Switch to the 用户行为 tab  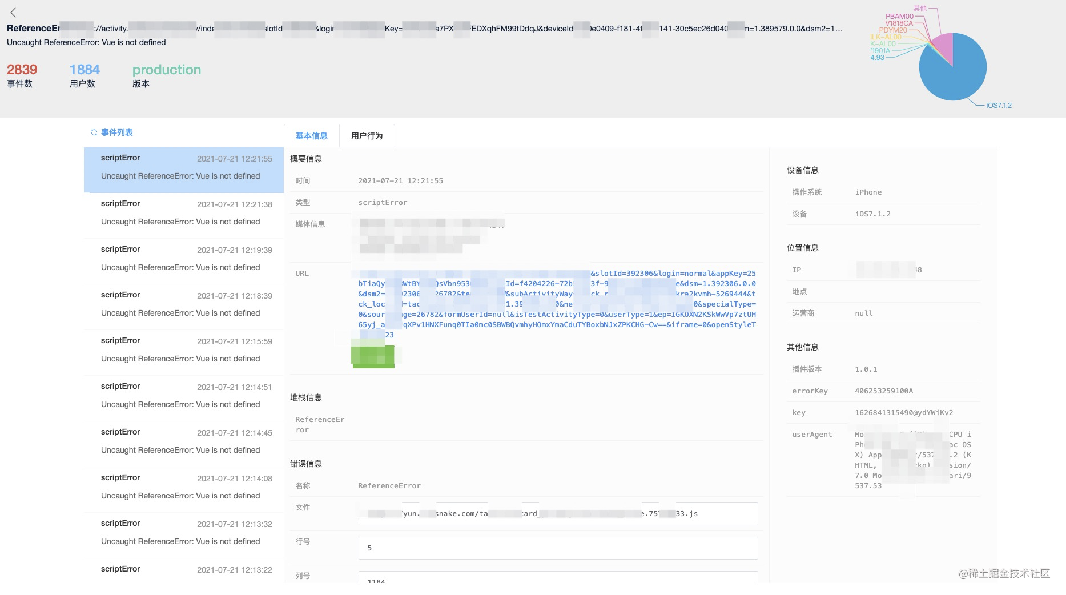point(367,136)
